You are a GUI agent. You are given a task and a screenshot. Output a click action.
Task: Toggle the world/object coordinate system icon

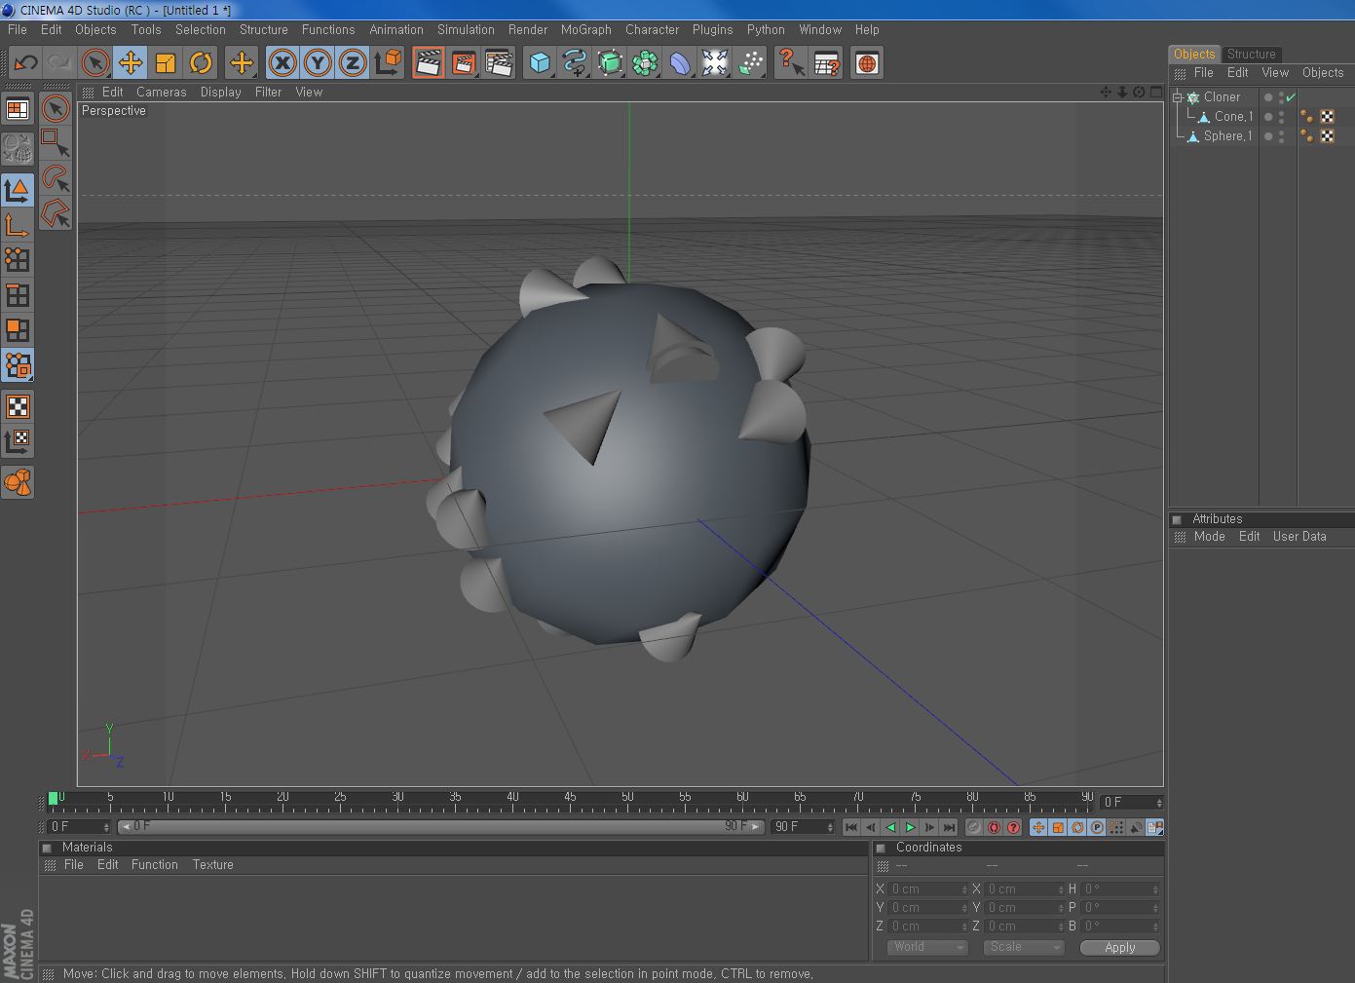point(388,63)
